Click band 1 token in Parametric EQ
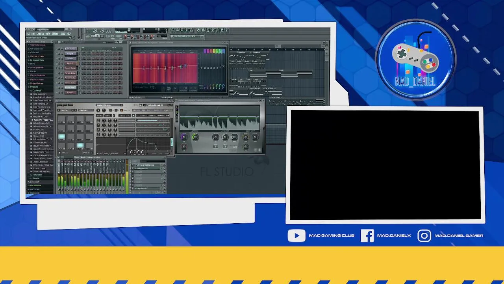Screen dimensions: 504x284 144,68
